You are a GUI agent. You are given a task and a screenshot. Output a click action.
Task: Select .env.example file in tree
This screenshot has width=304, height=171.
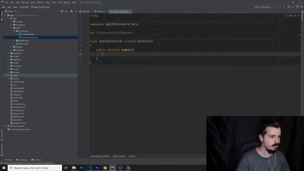point(19,88)
